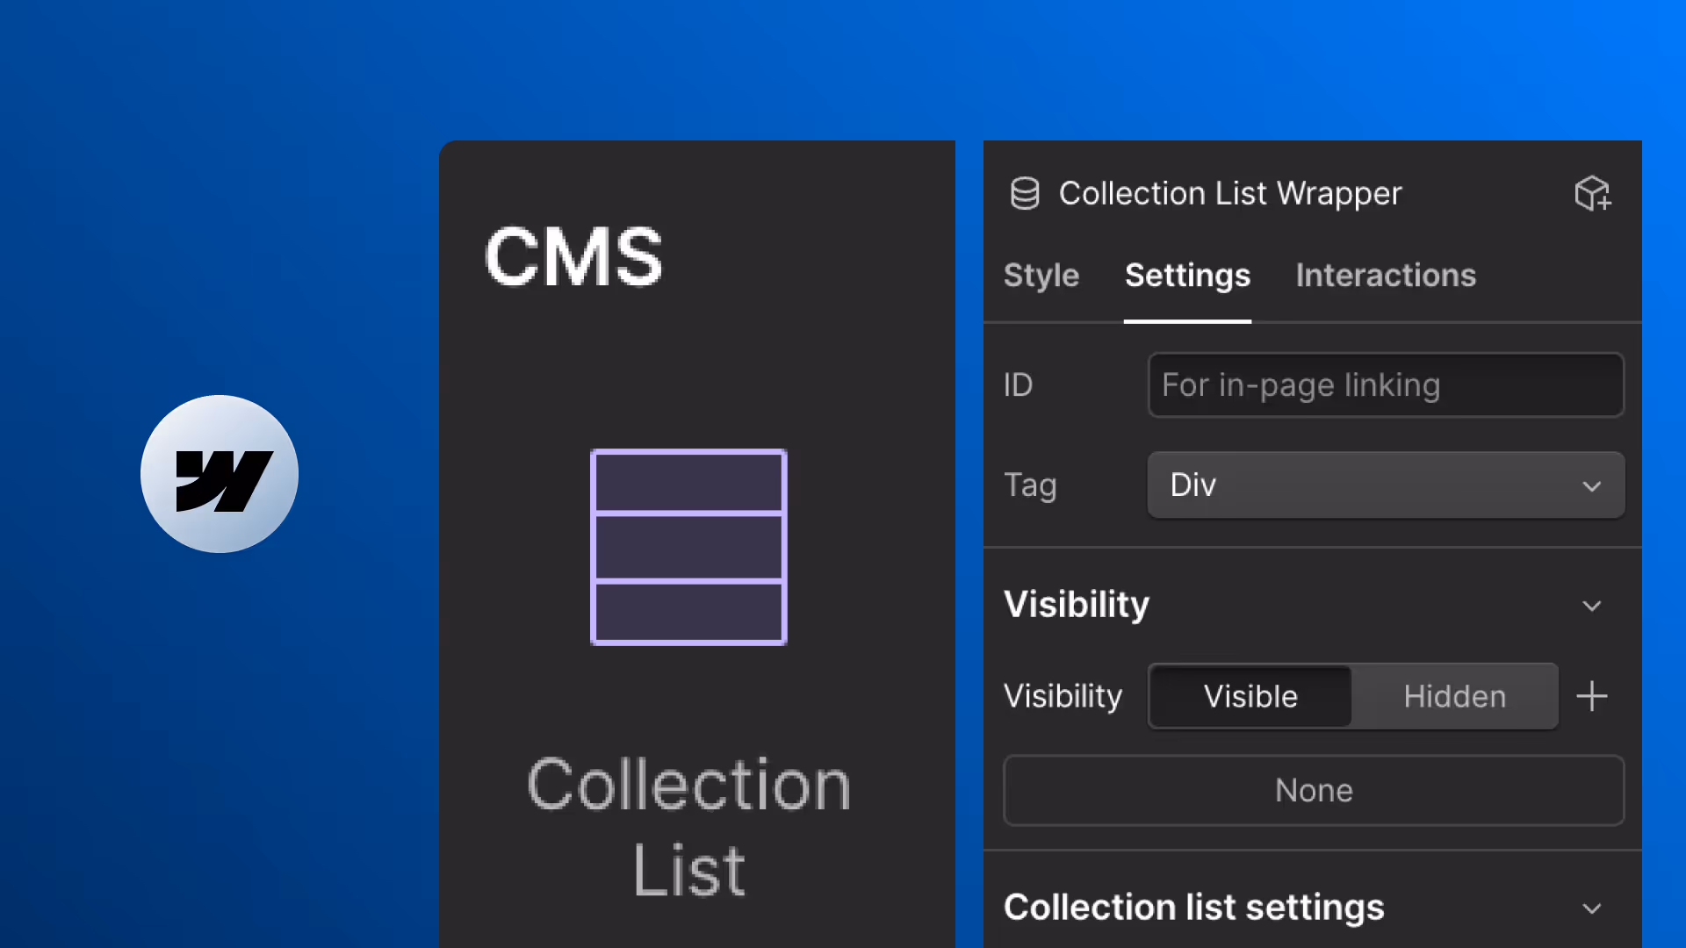Click the Visibility section heading
The image size is (1686, 948).
[x=1076, y=604]
